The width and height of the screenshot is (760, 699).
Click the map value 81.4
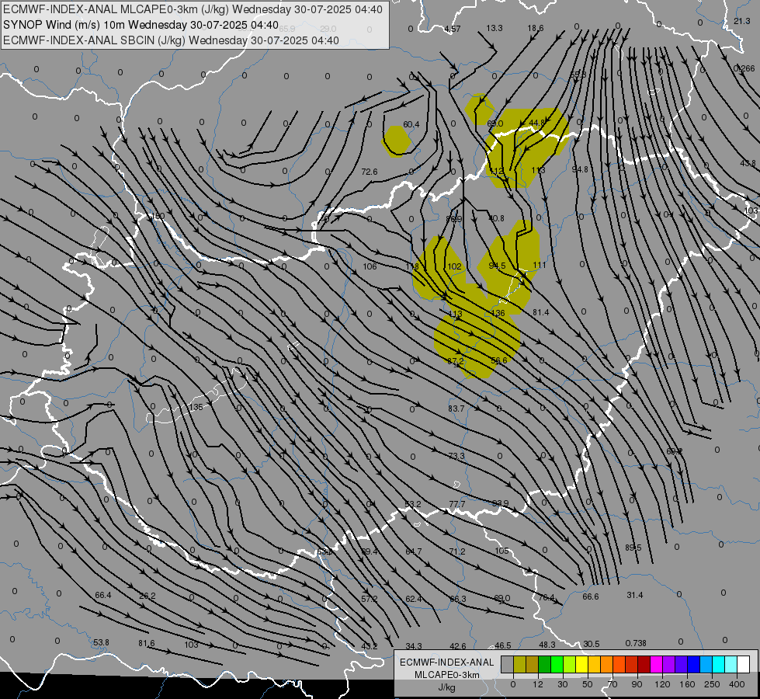coord(541,312)
